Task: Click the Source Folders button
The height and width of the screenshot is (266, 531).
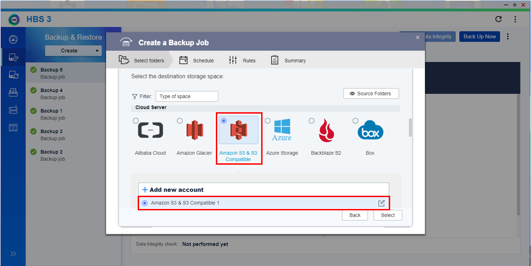Action: tap(371, 94)
